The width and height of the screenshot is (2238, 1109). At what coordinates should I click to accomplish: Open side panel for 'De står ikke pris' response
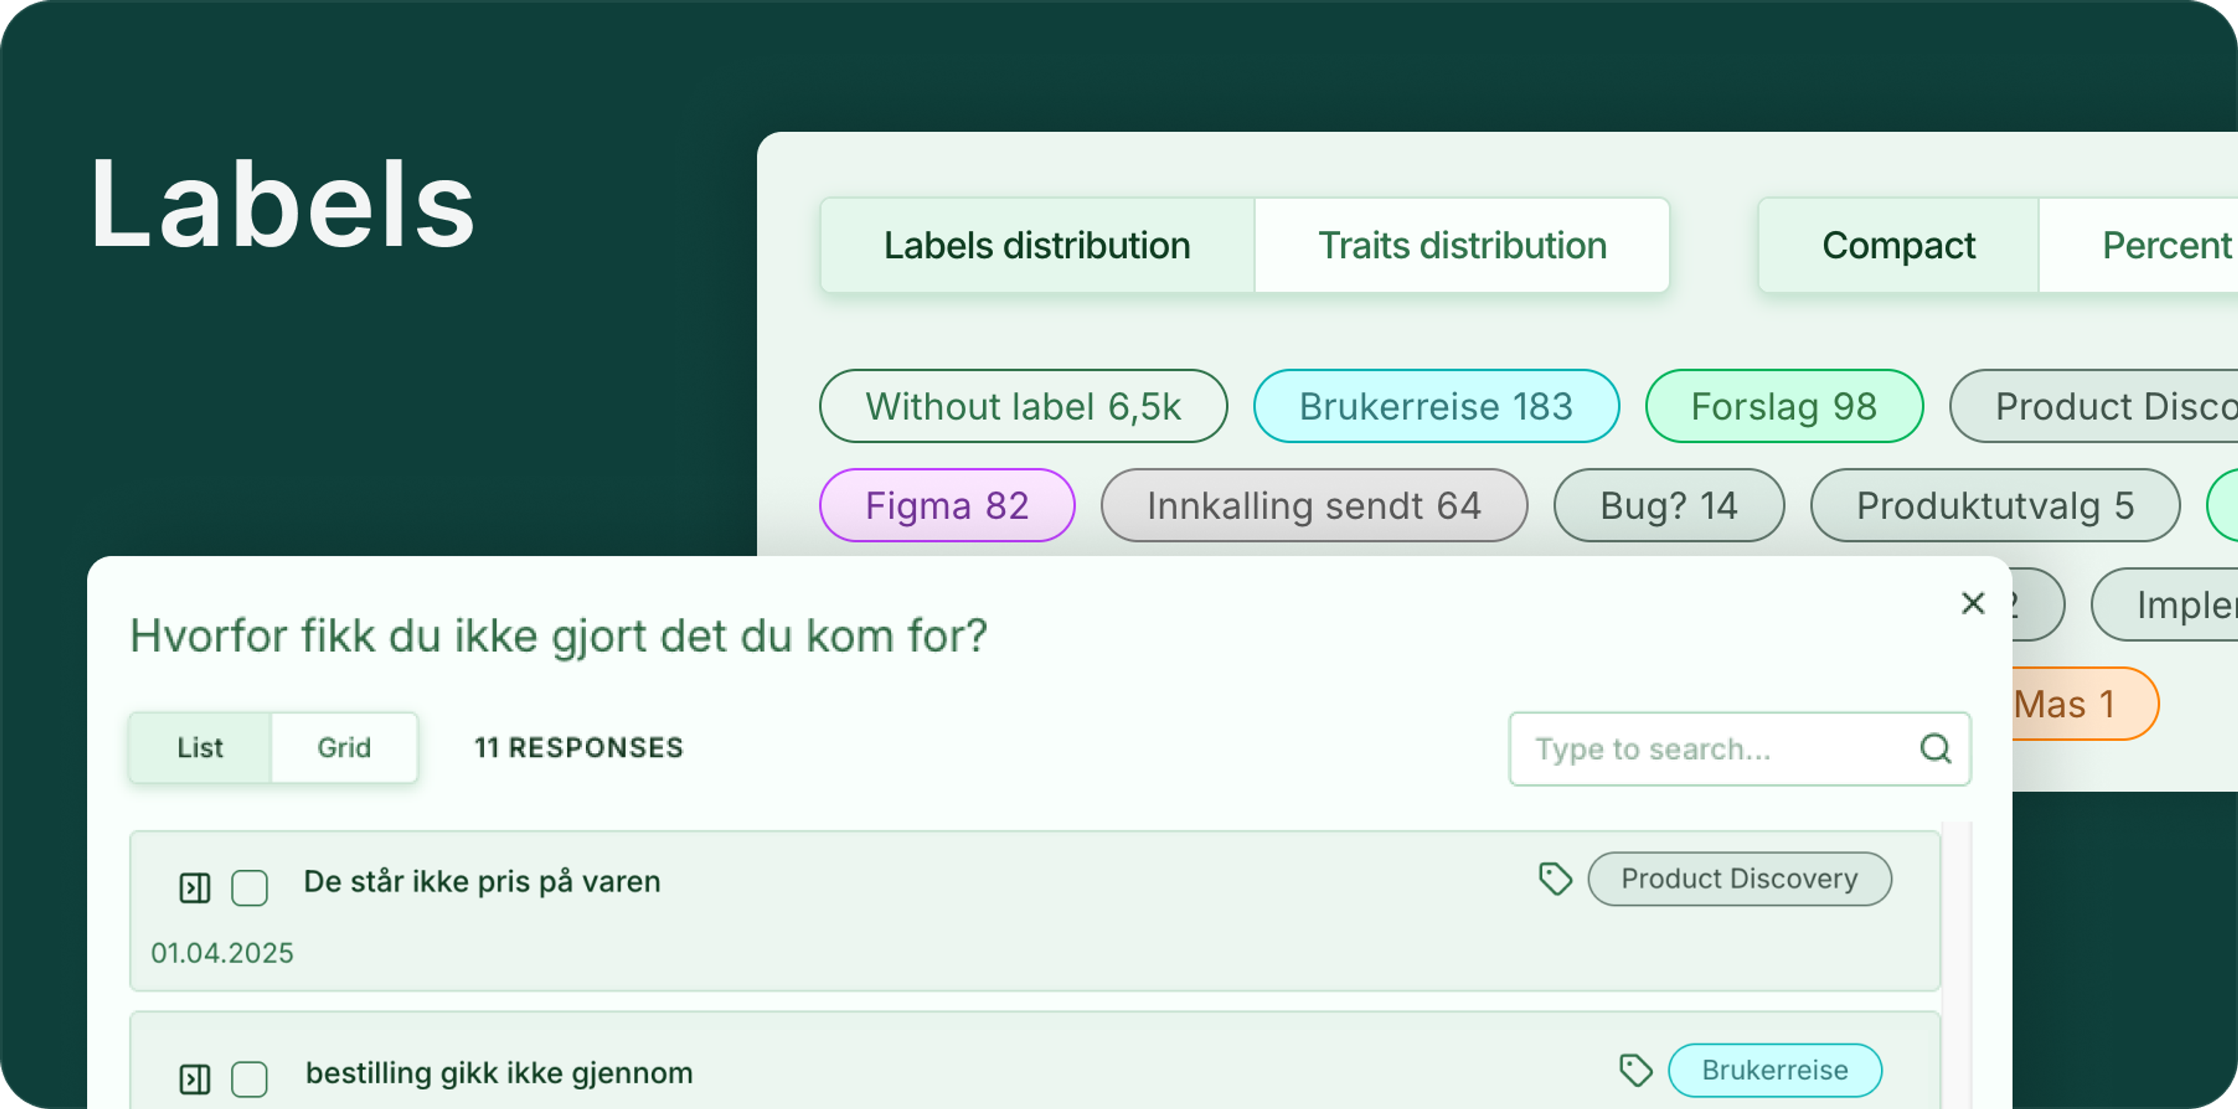(x=195, y=888)
